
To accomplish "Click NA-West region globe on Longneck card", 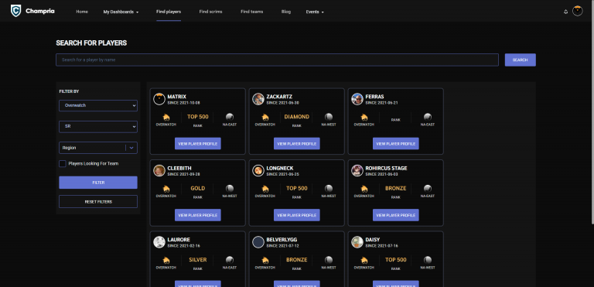I will pyautogui.click(x=329, y=189).
